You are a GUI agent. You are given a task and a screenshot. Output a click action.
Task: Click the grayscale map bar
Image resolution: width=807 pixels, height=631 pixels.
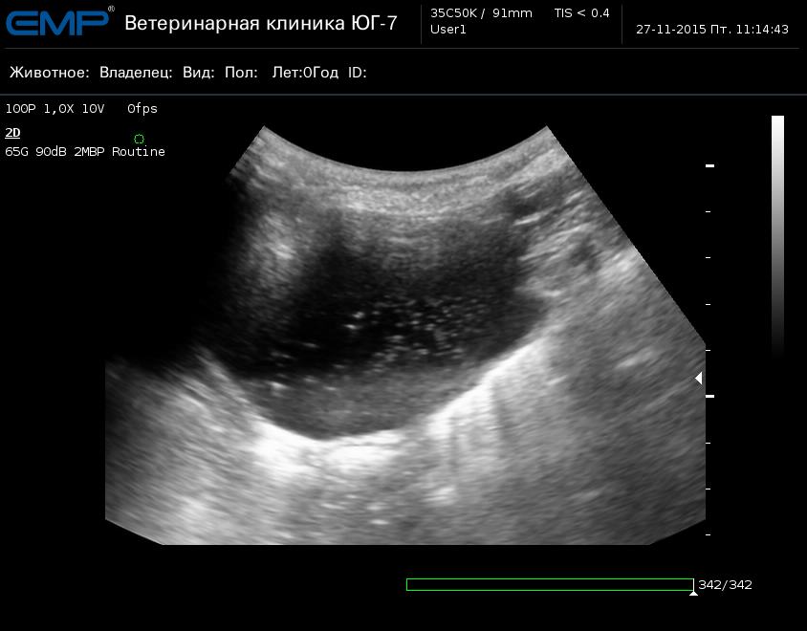pos(777,234)
